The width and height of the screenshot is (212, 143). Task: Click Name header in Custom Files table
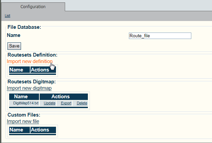point(16,130)
